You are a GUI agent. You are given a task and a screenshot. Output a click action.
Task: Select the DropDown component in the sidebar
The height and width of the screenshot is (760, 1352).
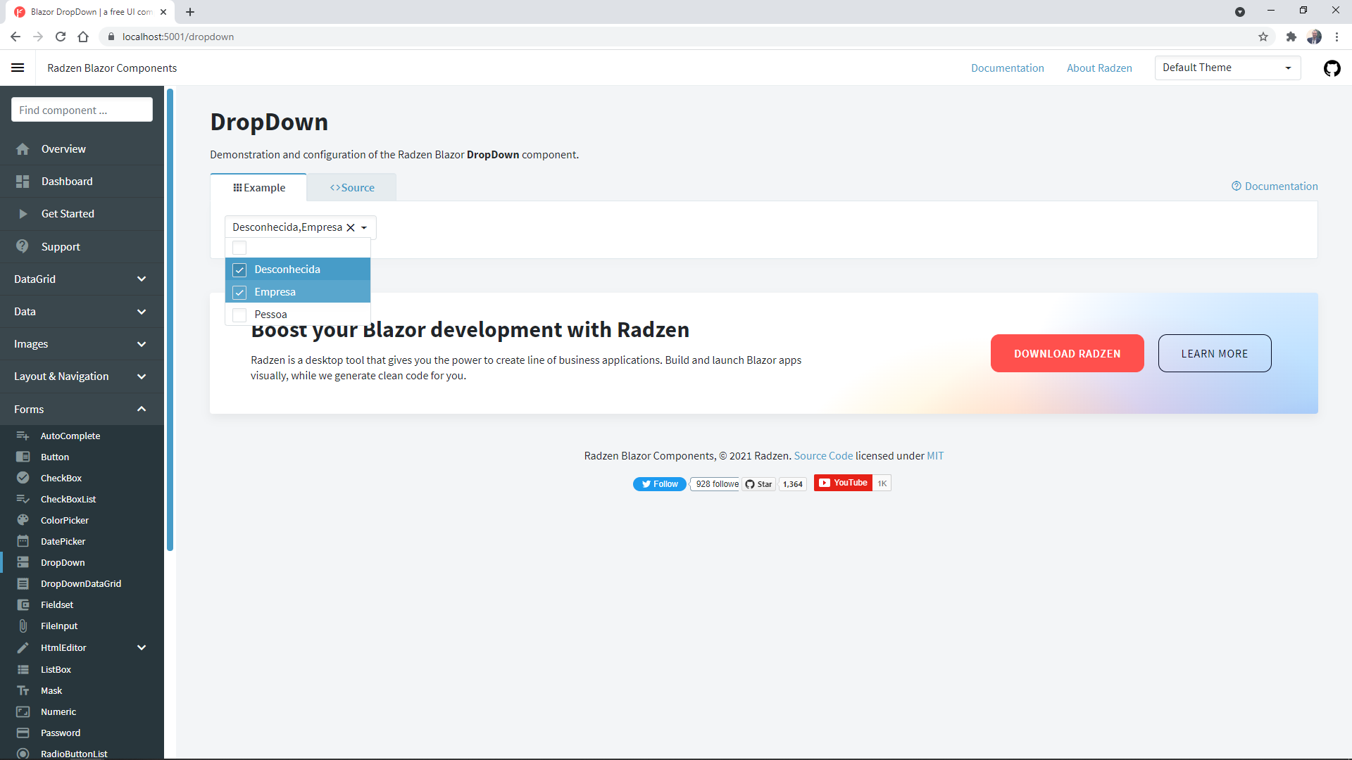61,562
